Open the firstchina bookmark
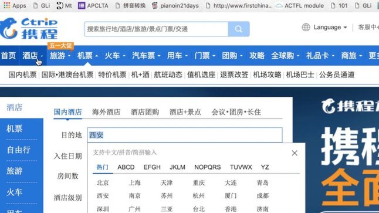Viewport: 379px width, 213px height. 239,5
